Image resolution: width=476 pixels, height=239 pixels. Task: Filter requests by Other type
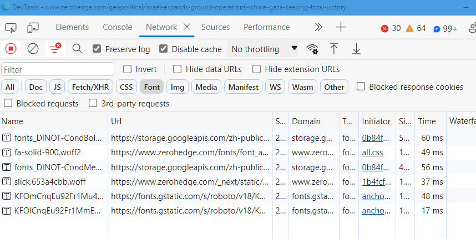pyautogui.click(x=334, y=87)
